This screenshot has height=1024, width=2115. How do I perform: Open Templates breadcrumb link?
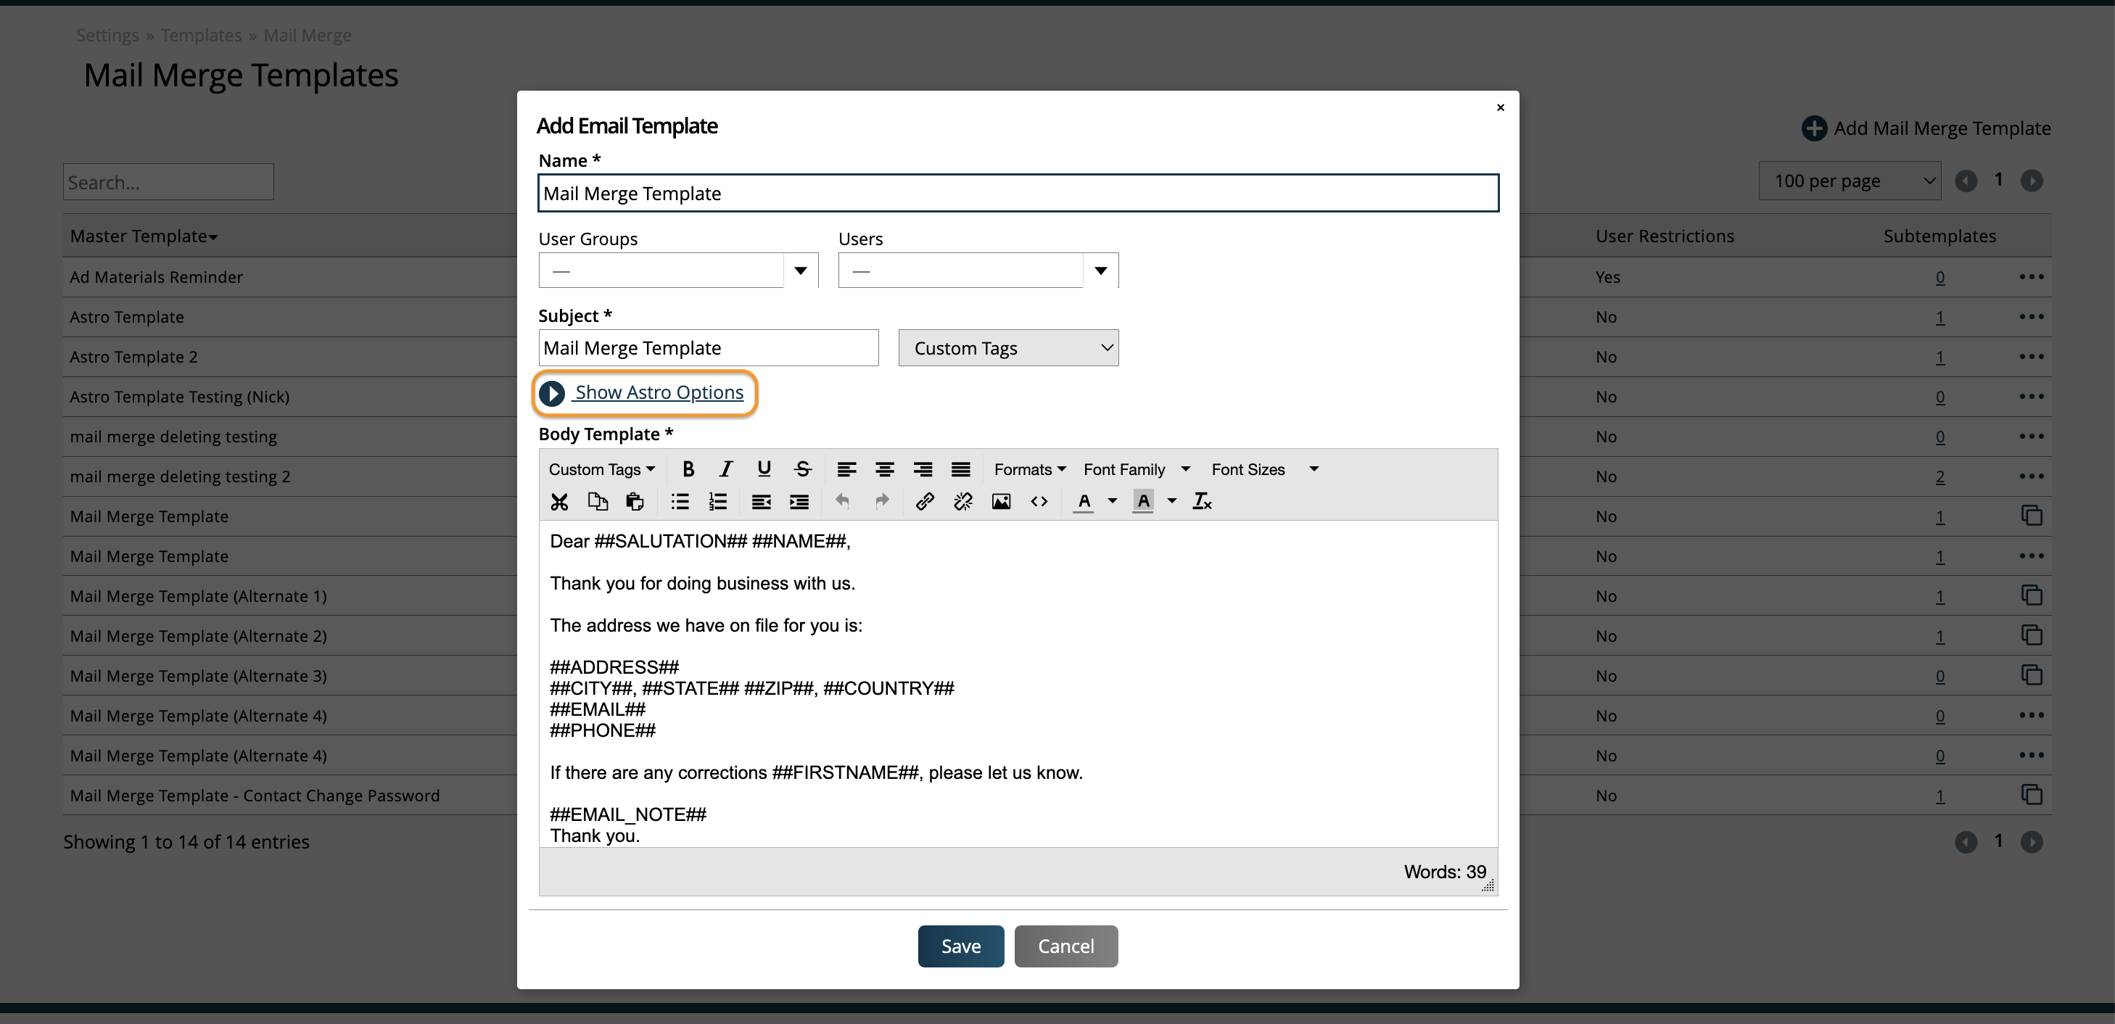click(x=201, y=36)
